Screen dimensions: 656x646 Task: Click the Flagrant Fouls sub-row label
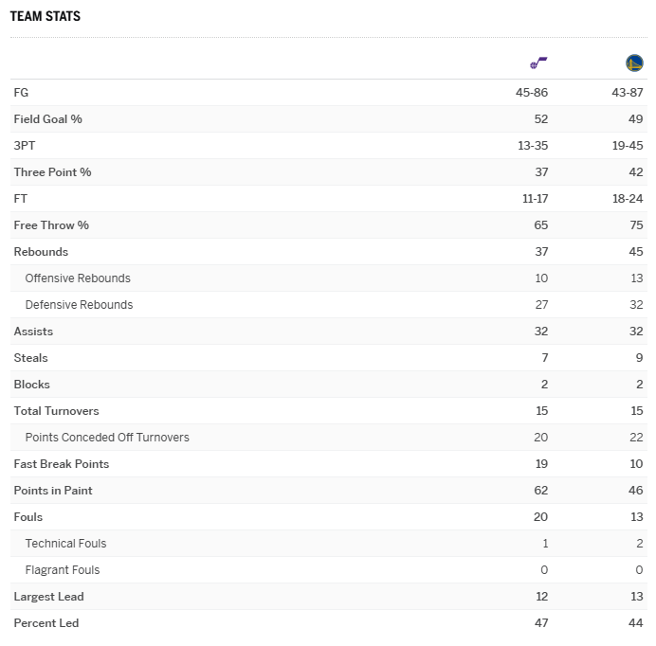[63, 570]
